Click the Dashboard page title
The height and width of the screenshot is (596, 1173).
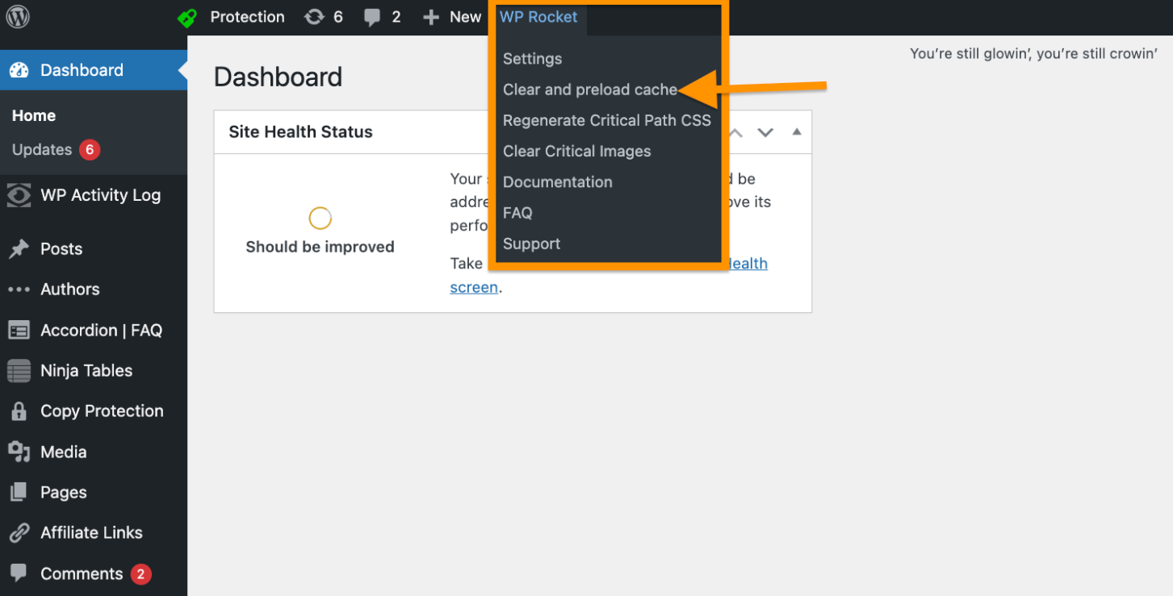[x=278, y=77]
